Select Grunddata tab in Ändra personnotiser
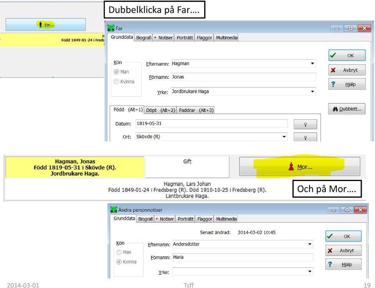This screenshot has height=288, width=375. tap(124, 218)
